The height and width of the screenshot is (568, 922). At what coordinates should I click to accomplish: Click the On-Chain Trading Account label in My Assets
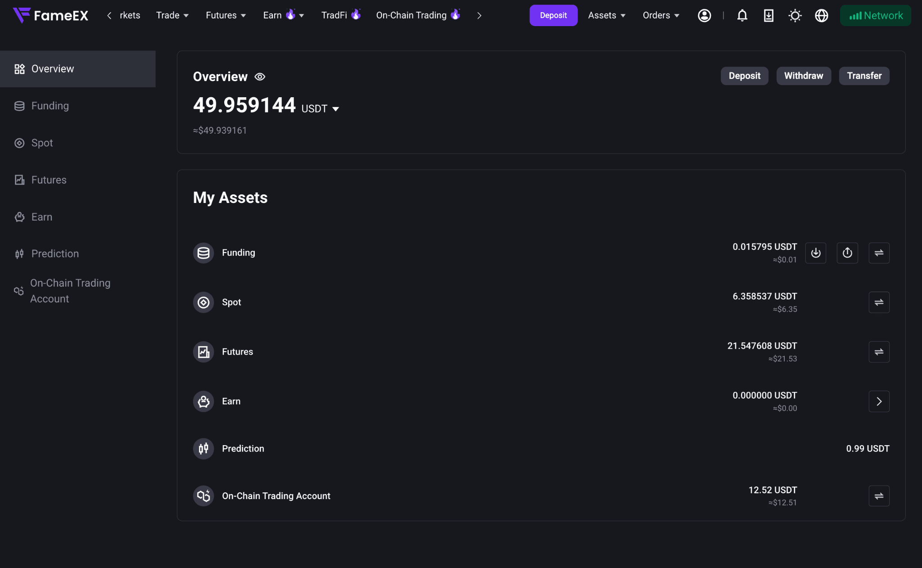coord(276,496)
